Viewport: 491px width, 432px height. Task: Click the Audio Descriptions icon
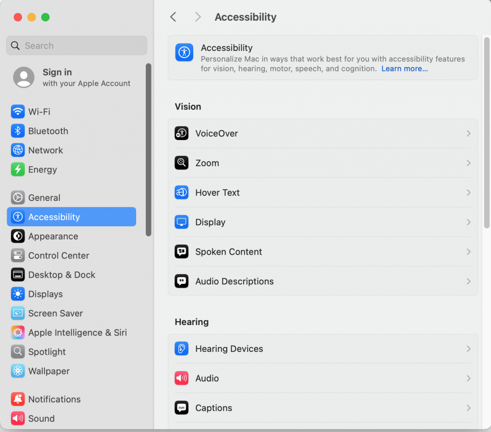click(x=181, y=281)
